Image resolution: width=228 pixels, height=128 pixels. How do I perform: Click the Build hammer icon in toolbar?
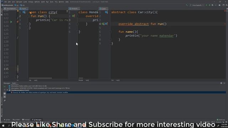[x=187, y=5]
